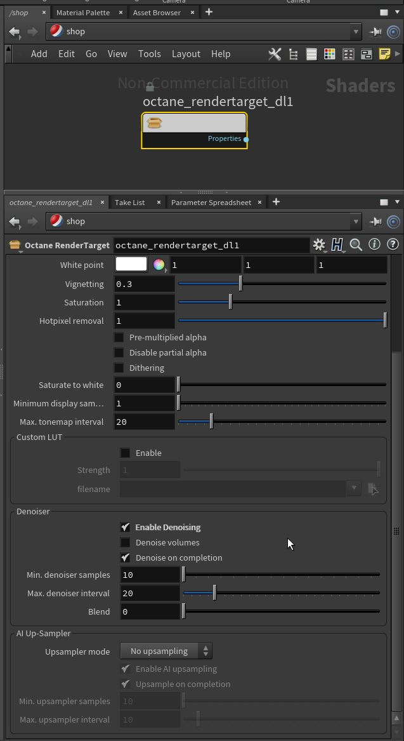
Task: Open the color palette icon in network toolbar
Action: pyautogui.click(x=329, y=55)
